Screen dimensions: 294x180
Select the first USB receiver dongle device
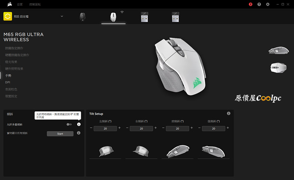(144, 17)
